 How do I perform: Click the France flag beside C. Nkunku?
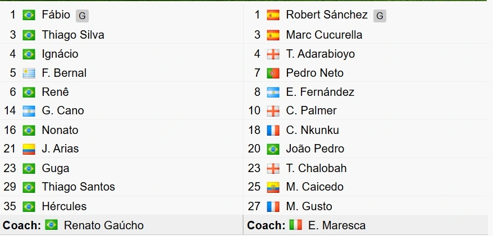[273, 130]
